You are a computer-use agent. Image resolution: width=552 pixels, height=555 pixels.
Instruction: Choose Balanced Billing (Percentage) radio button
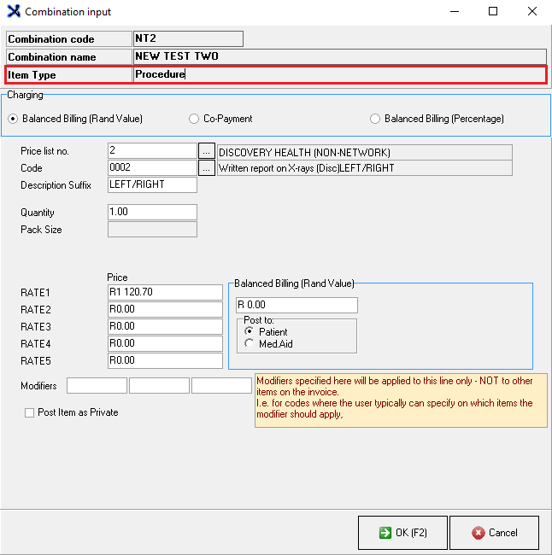point(375,119)
